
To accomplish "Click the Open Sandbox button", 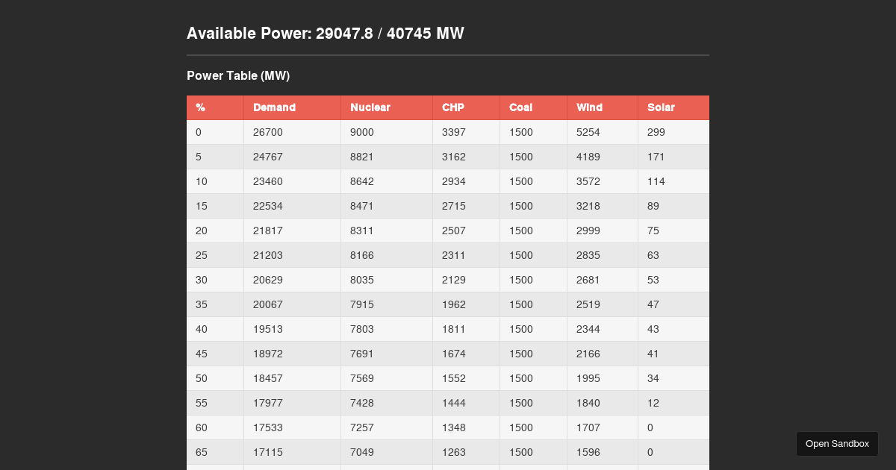I will click(837, 444).
